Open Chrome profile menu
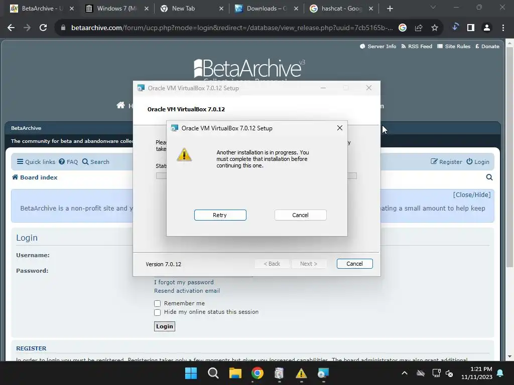The width and height of the screenshot is (514, 385). [487, 28]
